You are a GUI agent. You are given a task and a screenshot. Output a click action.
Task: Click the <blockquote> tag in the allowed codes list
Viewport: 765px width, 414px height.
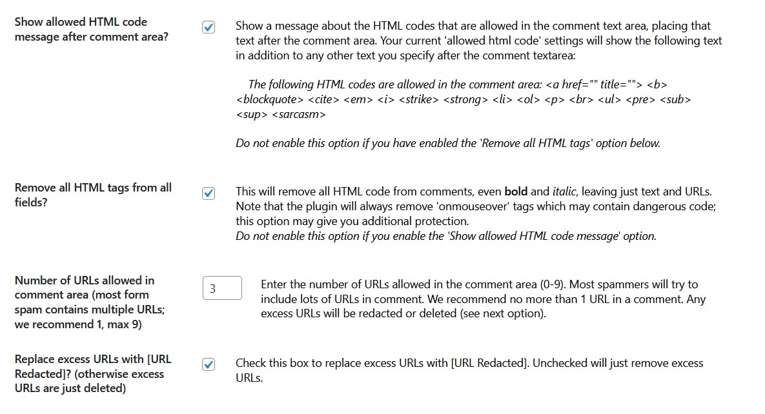(x=270, y=99)
